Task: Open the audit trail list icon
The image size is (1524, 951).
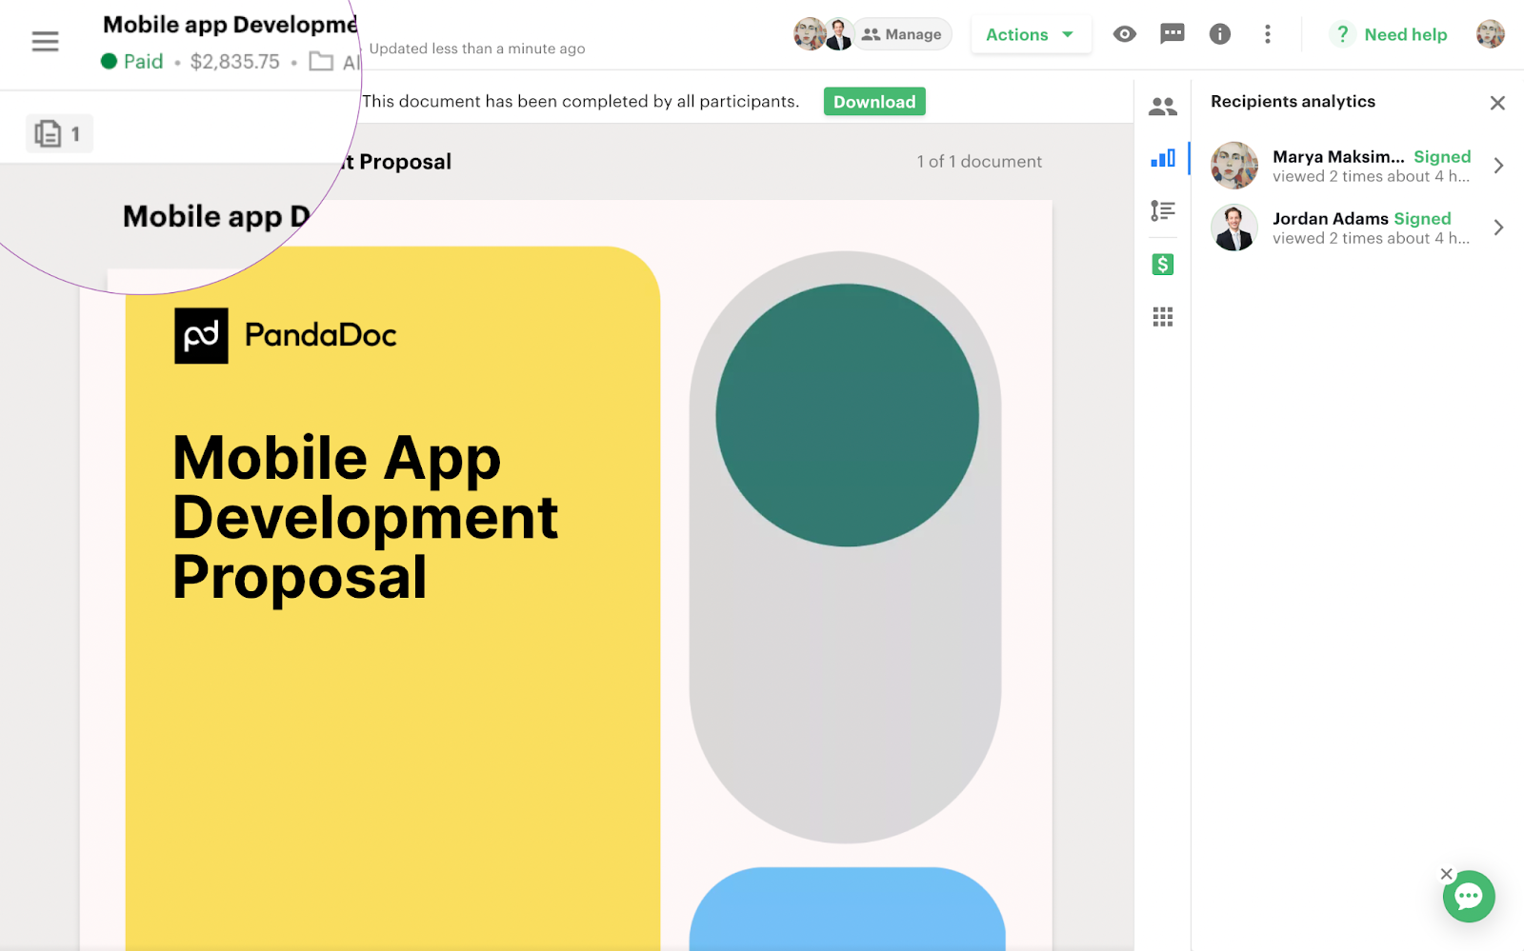Action: 1163,210
